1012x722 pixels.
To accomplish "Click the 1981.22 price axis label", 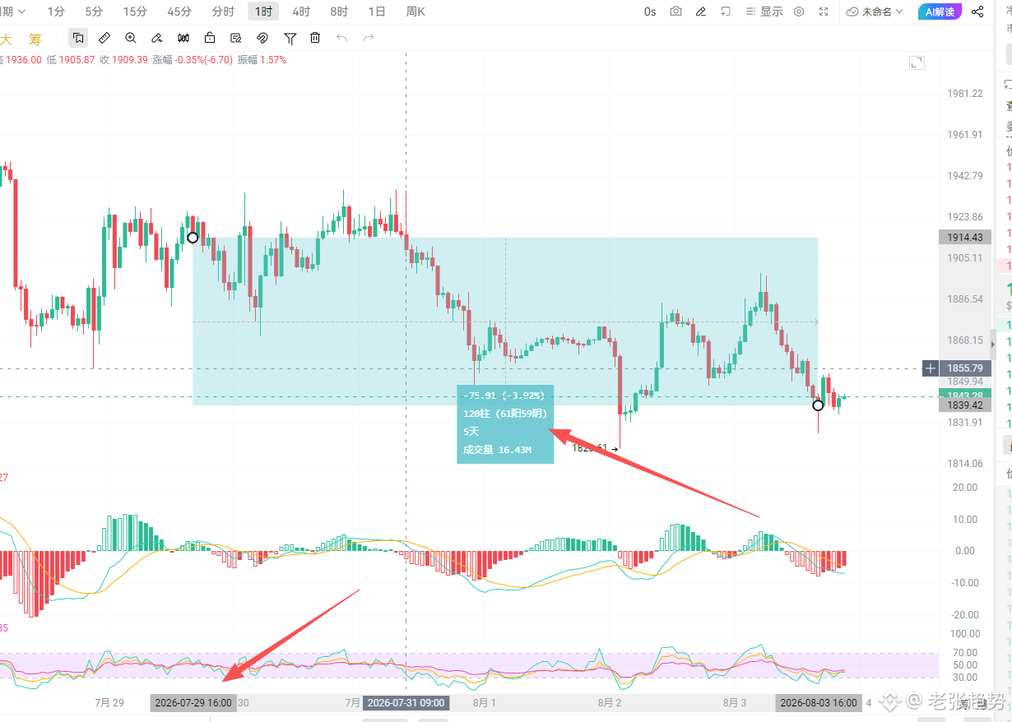I will click(965, 93).
